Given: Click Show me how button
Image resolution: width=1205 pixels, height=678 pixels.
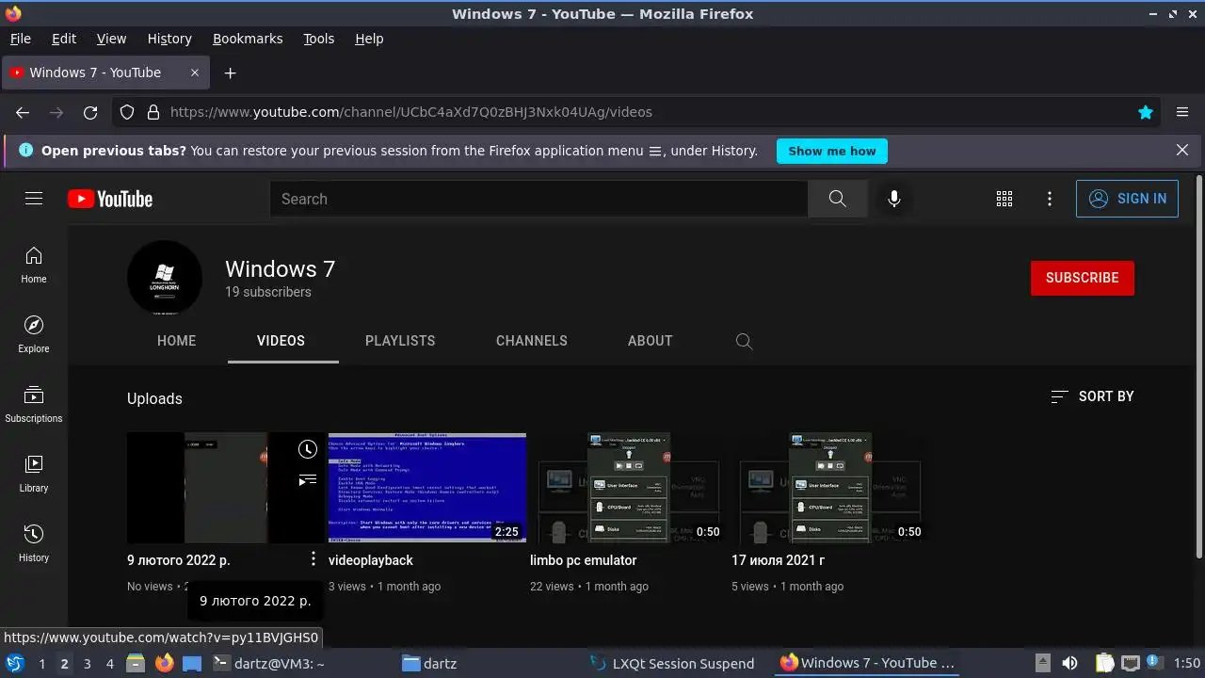Looking at the screenshot, I should 832,151.
